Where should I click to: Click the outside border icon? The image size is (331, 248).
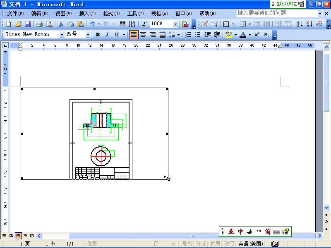(x=226, y=24)
